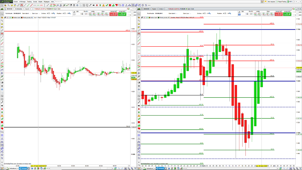Open the 2 jours history dropdown
This screenshot has width=302, height=170.
tap(28, 9)
